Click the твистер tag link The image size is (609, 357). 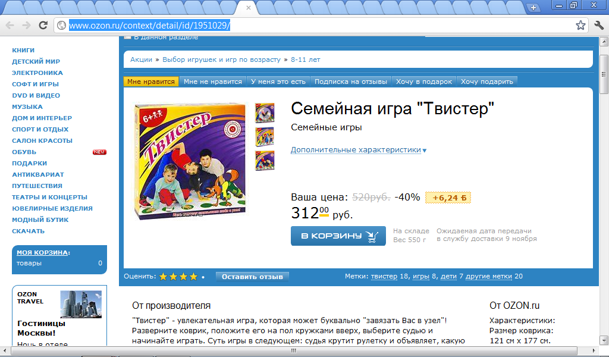click(384, 276)
